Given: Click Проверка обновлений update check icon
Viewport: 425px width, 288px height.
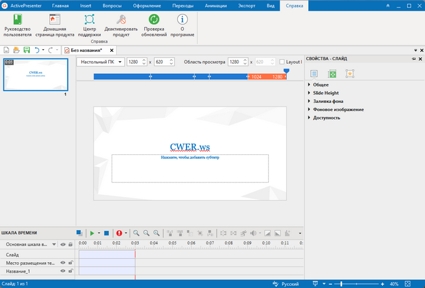Looking at the screenshot, I should (153, 25).
